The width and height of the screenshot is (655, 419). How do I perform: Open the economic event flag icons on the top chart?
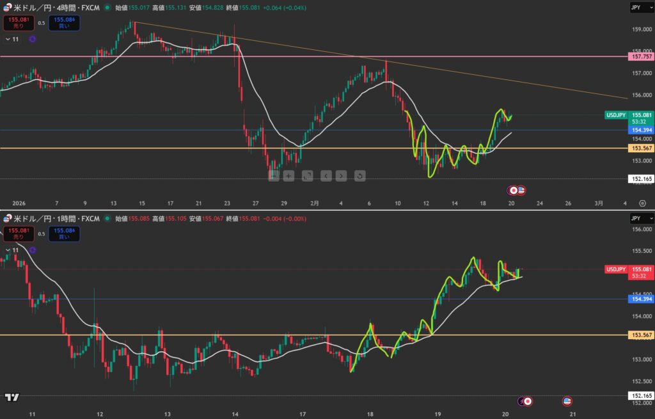pos(516,190)
